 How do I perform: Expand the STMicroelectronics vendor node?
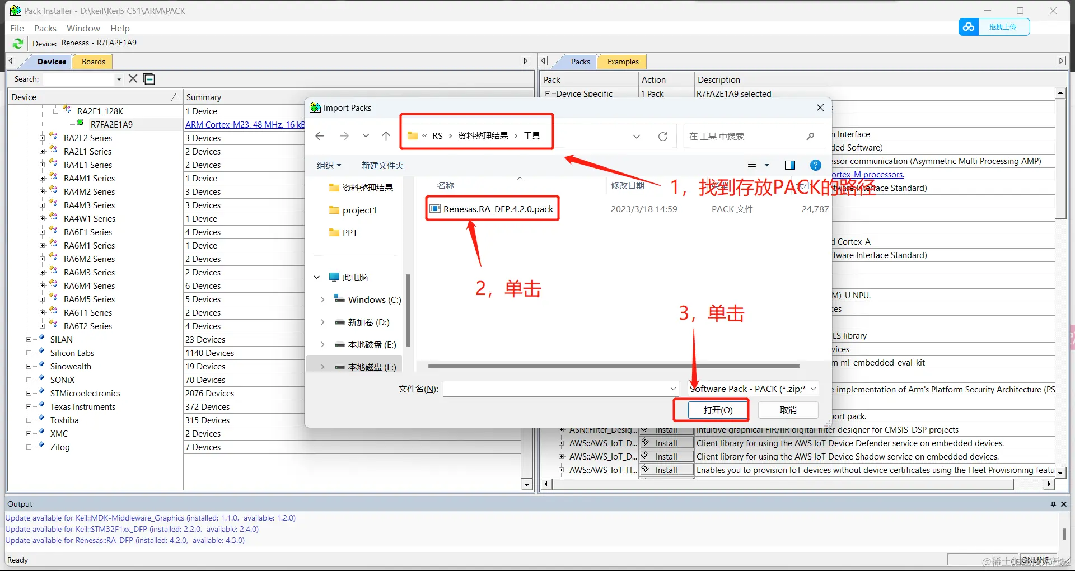29,393
